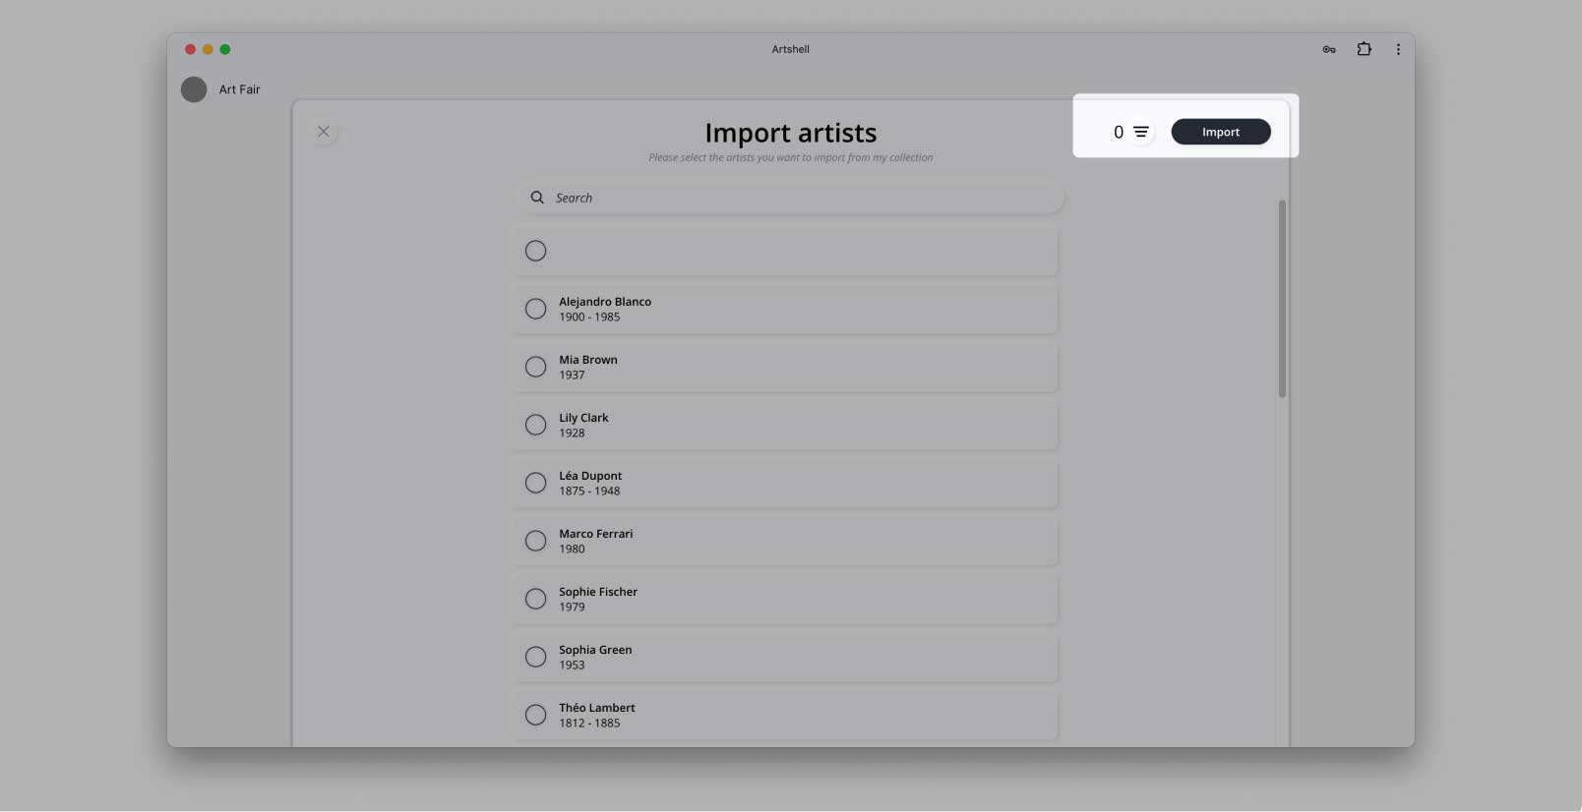
Task: Click the name Léa Dupont
Action: coord(590,476)
